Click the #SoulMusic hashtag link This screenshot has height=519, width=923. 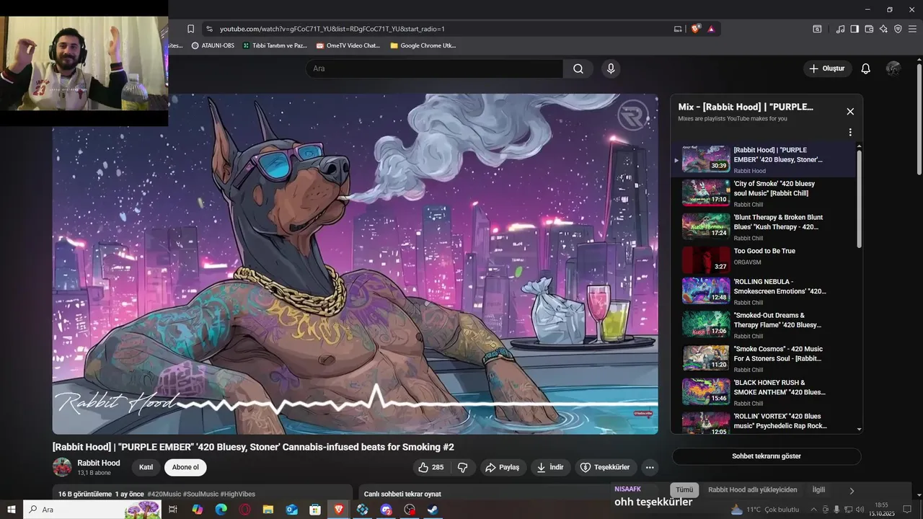[x=200, y=494]
